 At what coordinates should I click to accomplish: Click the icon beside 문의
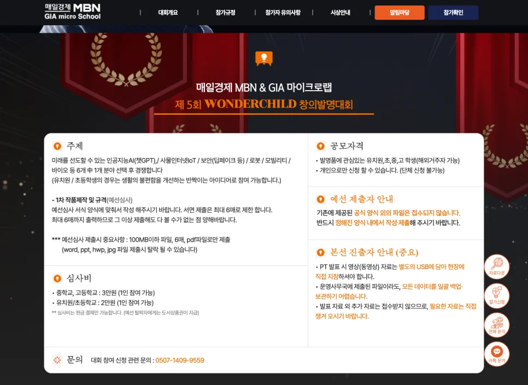[57, 360]
